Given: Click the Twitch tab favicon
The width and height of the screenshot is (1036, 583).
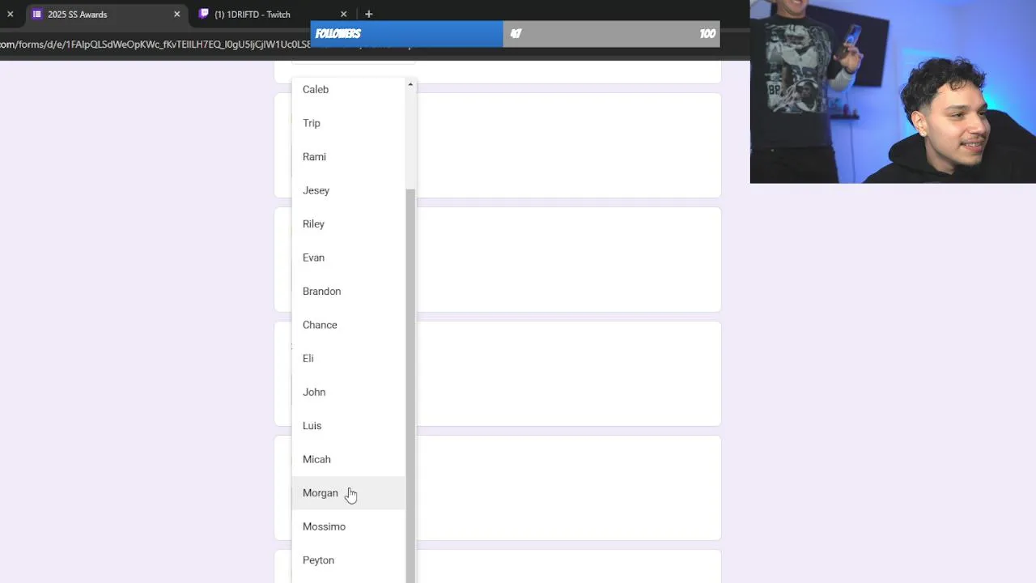Looking at the screenshot, I should tap(204, 14).
